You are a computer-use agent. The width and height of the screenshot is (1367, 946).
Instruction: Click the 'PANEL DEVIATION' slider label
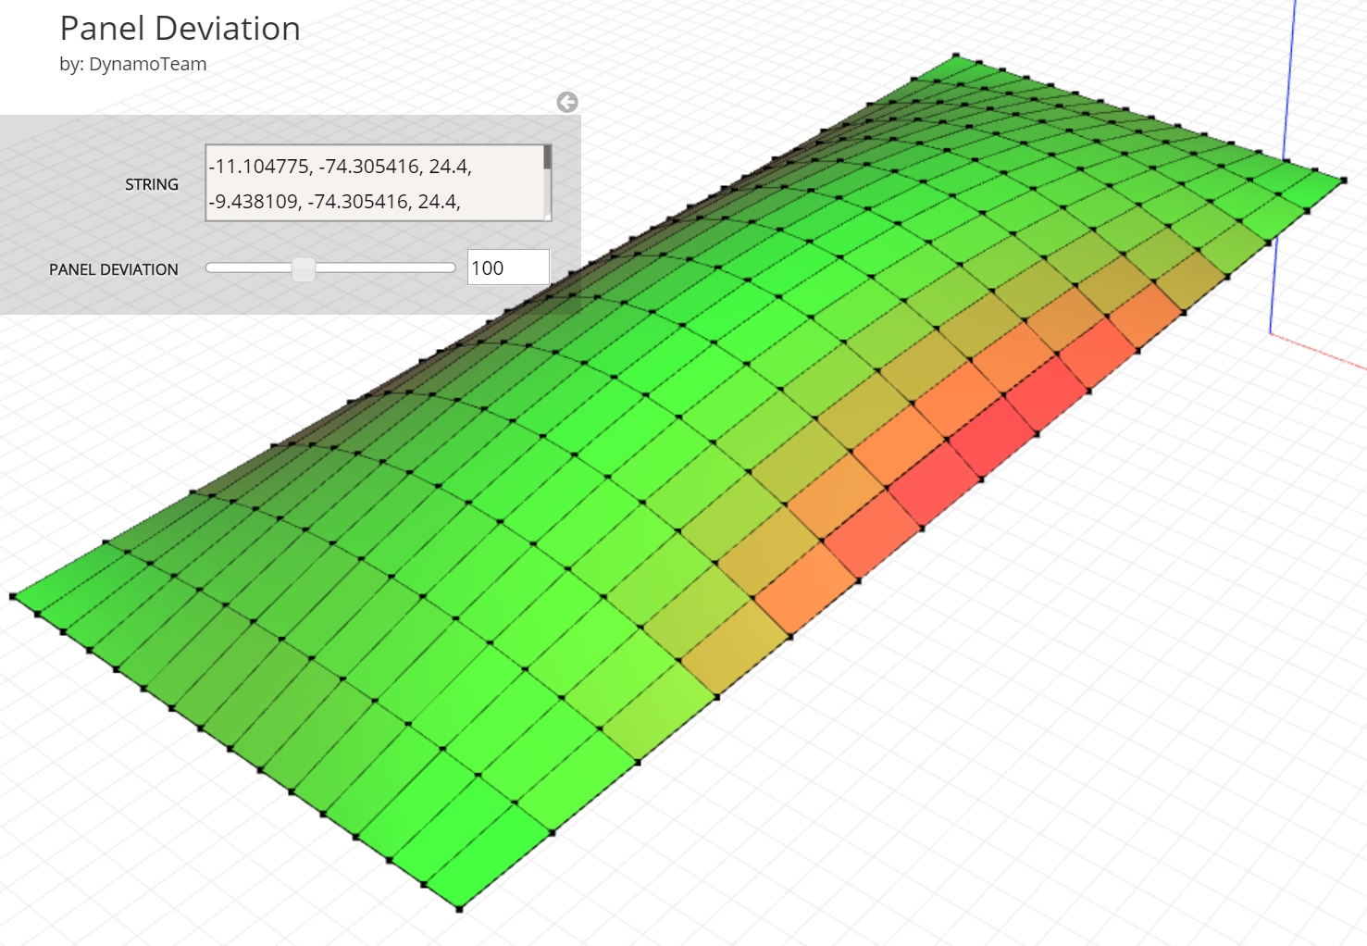(x=114, y=269)
